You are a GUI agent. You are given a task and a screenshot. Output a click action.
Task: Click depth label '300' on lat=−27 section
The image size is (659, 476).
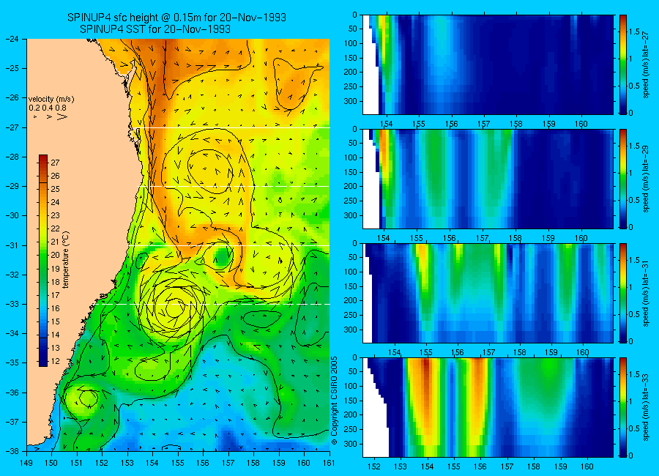(x=350, y=101)
